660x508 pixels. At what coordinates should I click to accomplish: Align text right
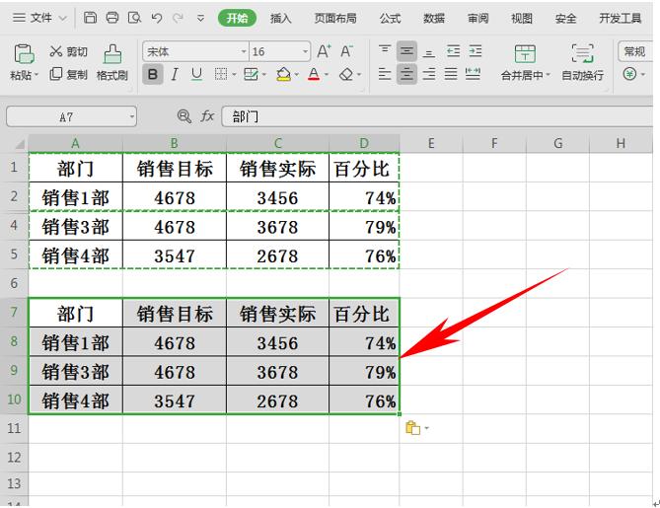[x=429, y=75]
